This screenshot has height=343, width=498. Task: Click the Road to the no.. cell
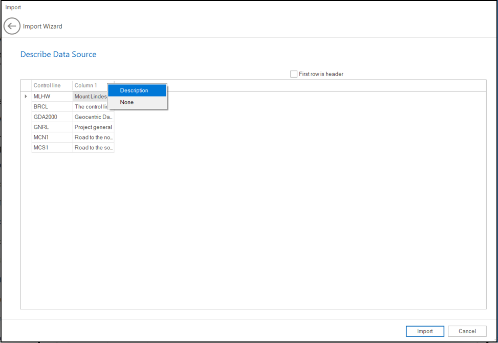(x=93, y=138)
